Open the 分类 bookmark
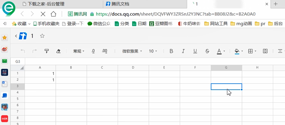 point(122,24)
